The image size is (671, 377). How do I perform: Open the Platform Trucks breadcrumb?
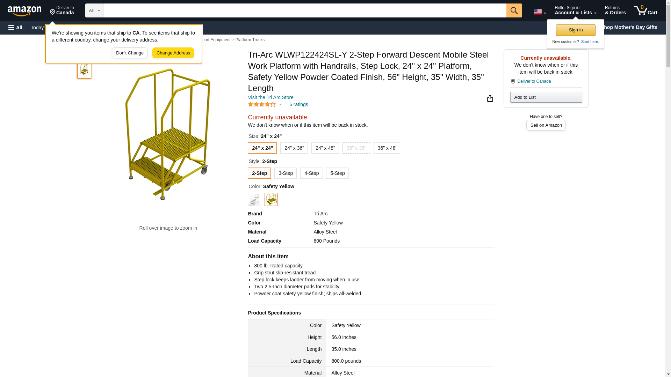click(x=250, y=40)
